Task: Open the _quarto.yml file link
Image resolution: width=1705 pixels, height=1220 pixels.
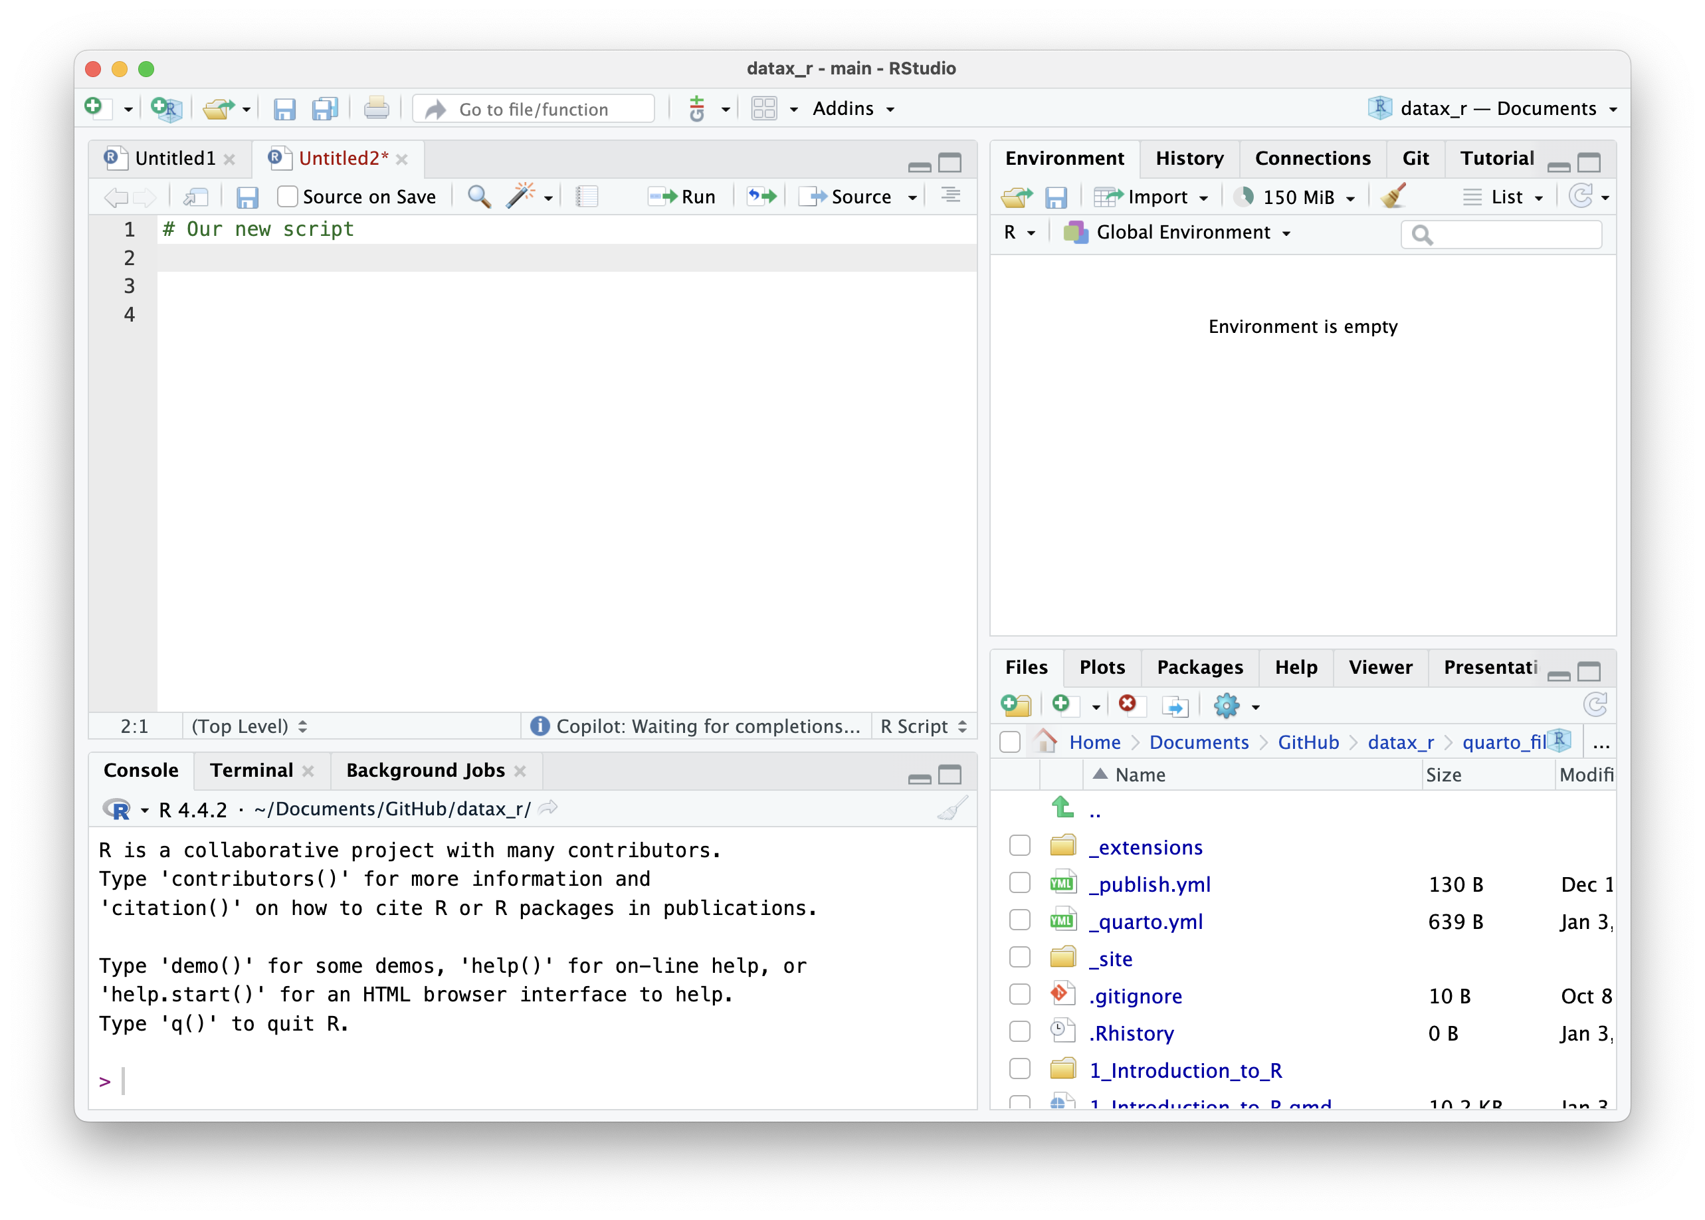Action: 1146,922
